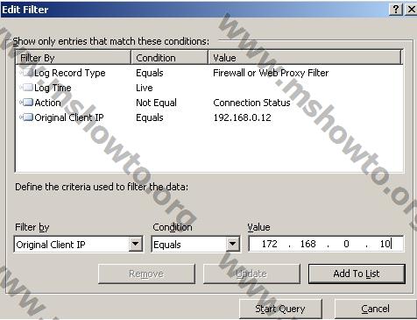Click the Cancel button

coord(375,309)
